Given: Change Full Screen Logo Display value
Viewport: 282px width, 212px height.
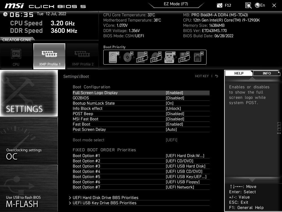Looking at the screenshot, I should click(174, 93).
